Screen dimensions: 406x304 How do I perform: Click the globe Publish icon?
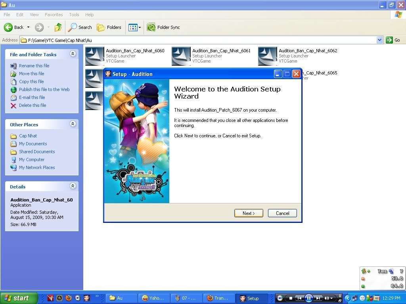(x=13, y=90)
